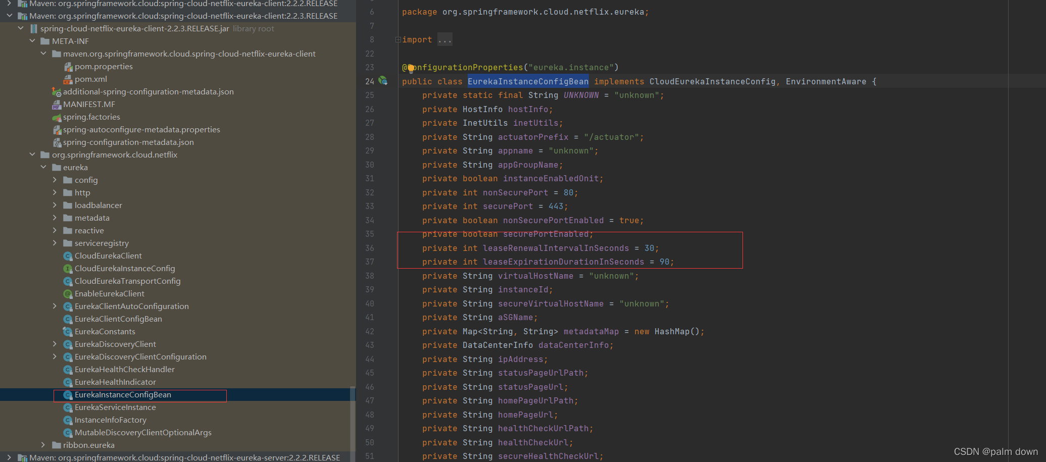Select EurekaConstants in the tree
Image resolution: width=1046 pixels, height=462 pixels.
point(105,332)
